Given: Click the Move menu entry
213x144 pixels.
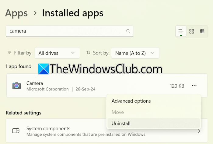Looking at the screenshot, I should (117, 112).
